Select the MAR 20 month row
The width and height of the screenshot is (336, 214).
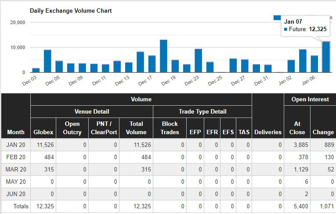(x=16, y=170)
